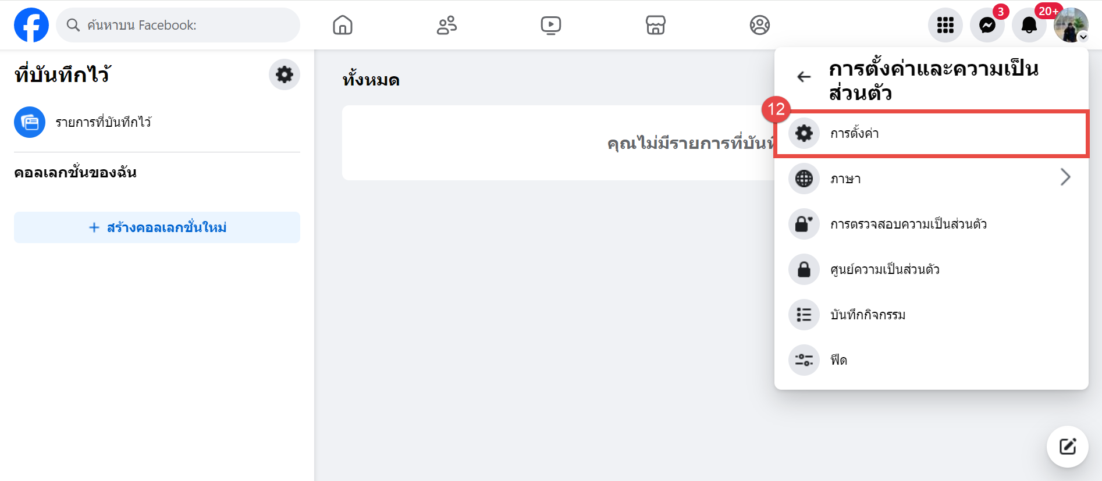Open the grid menu icon
The height and width of the screenshot is (481, 1102).
click(945, 25)
